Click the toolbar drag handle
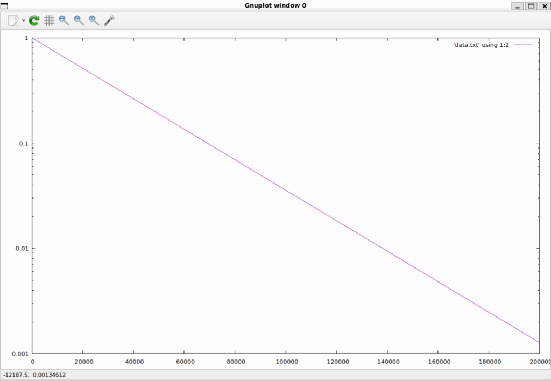Screen dimensions: 551x381 click(3, 20)
